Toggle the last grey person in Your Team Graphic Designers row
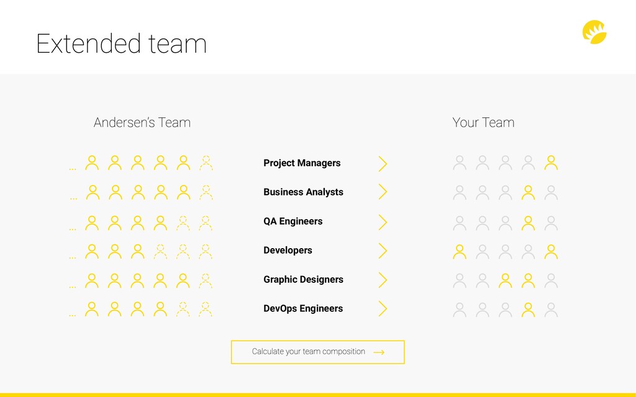The height and width of the screenshot is (397, 636). pyautogui.click(x=551, y=280)
